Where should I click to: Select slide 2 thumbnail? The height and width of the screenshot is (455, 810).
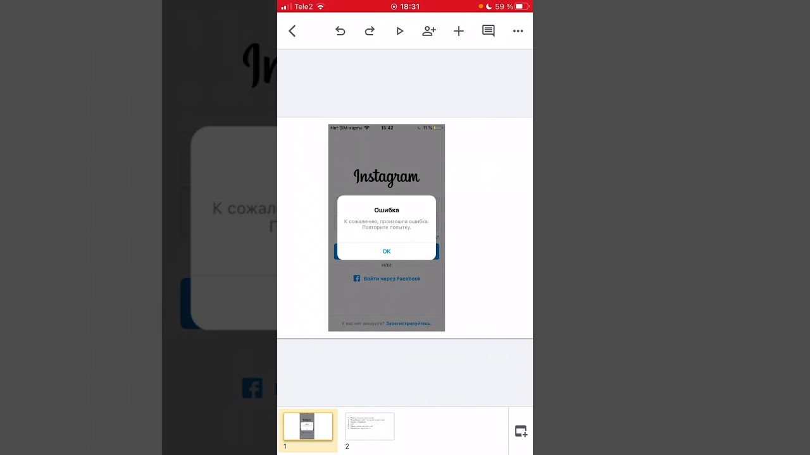[370, 426]
